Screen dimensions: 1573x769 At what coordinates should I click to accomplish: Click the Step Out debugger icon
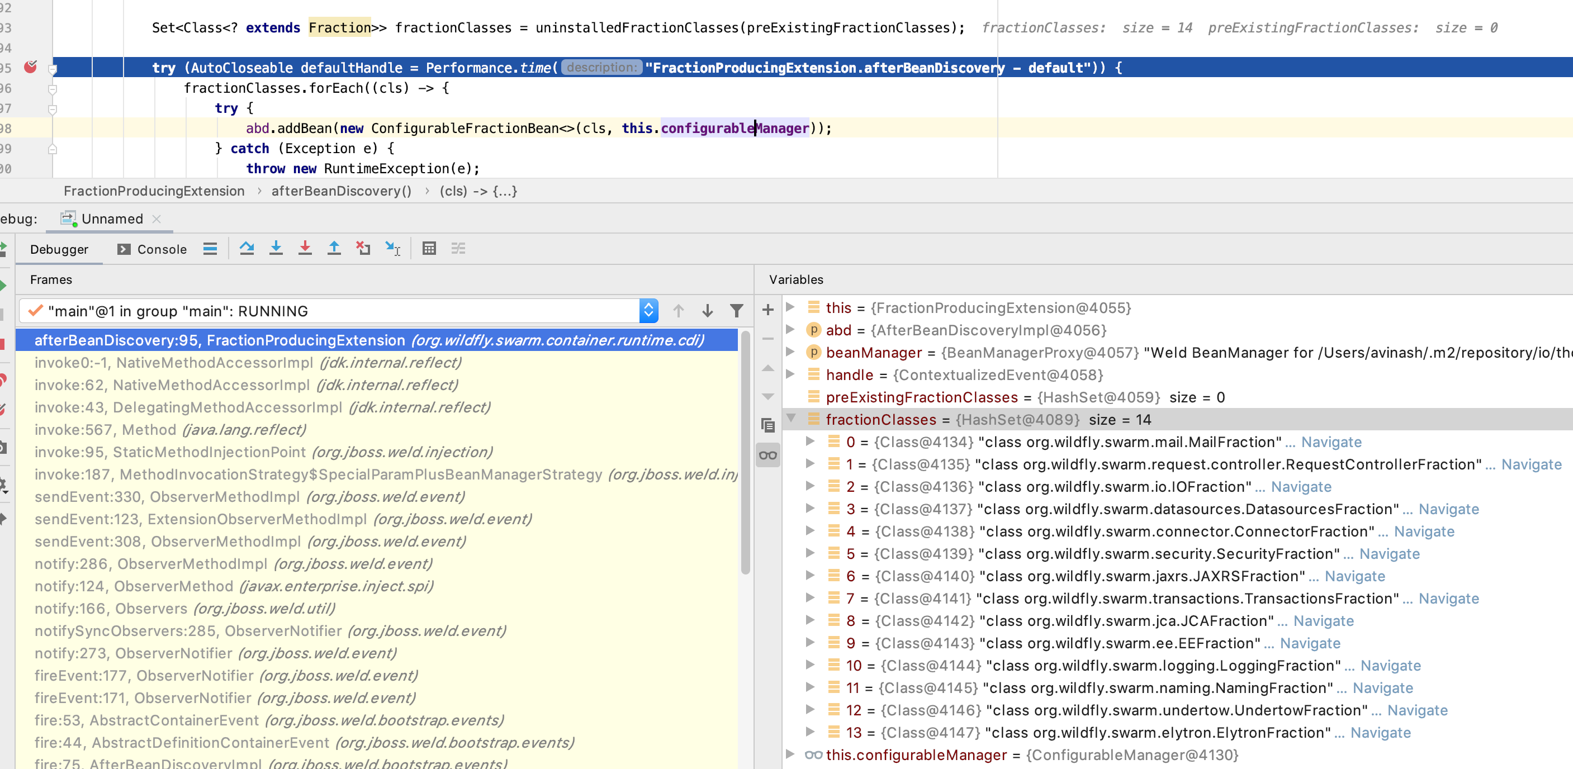(334, 248)
